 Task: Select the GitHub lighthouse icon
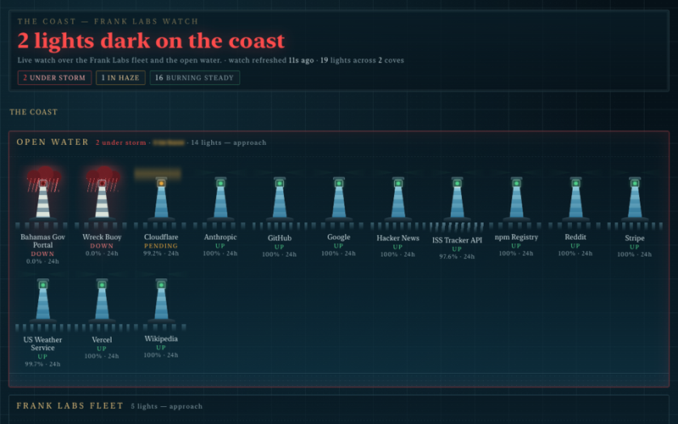[280, 199]
